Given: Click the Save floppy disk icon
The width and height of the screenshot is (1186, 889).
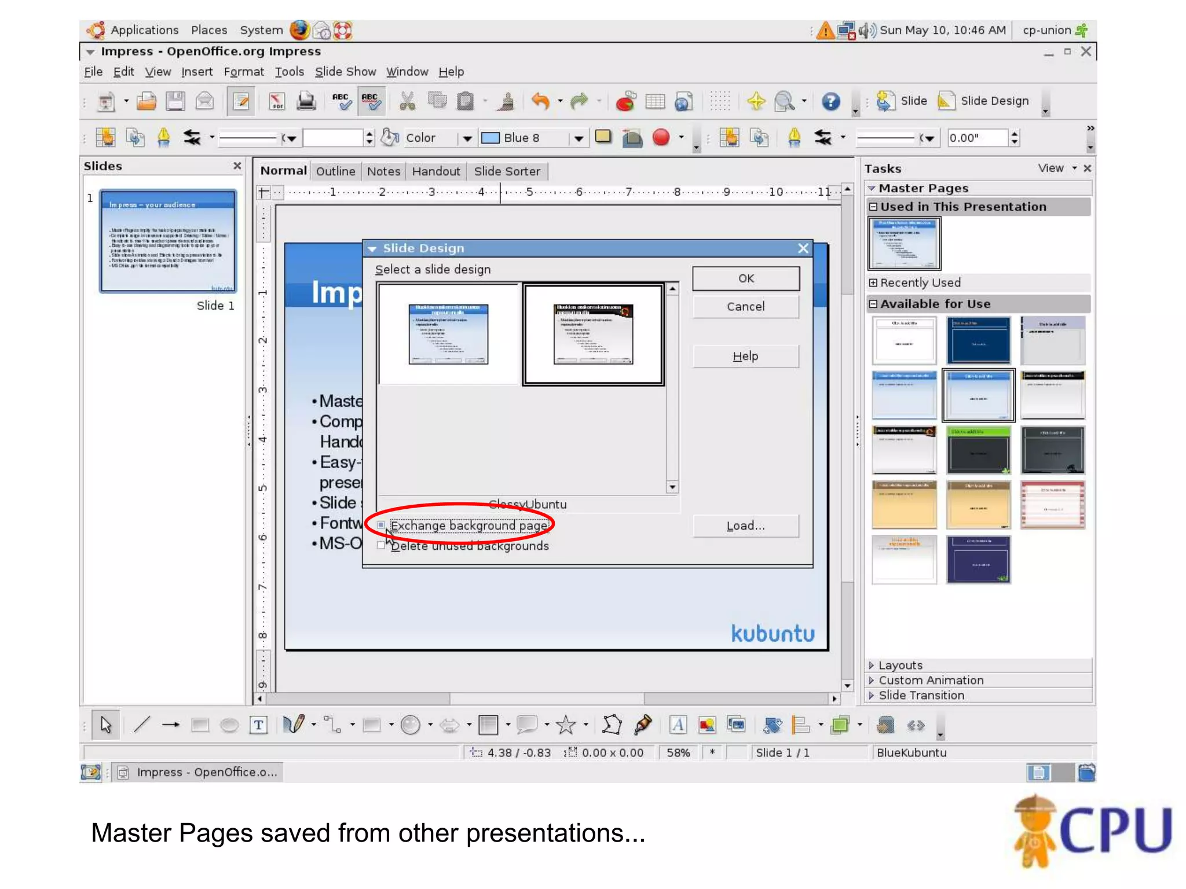Looking at the screenshot, I should (175, 101).
